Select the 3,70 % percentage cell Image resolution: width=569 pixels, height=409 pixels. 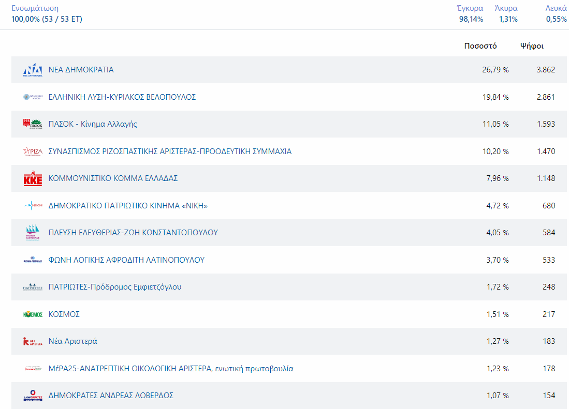(x=498, y=260)
